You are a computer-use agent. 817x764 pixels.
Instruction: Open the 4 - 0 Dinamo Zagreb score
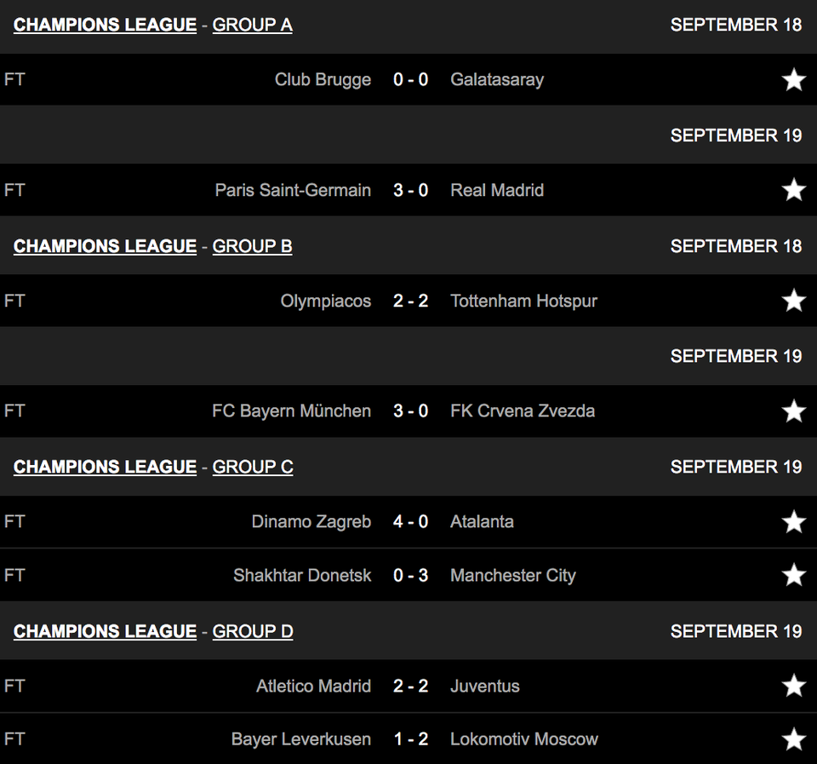pos(410,521)
